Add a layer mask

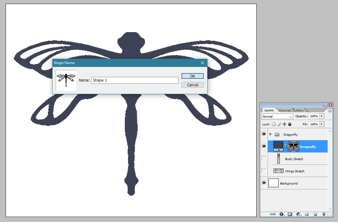click(290, 214)
